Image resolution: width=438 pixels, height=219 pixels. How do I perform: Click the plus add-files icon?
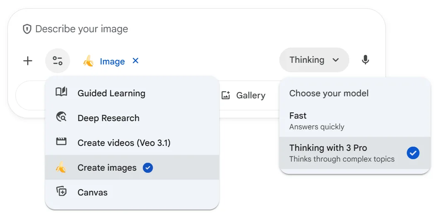(x=28, y=61)
